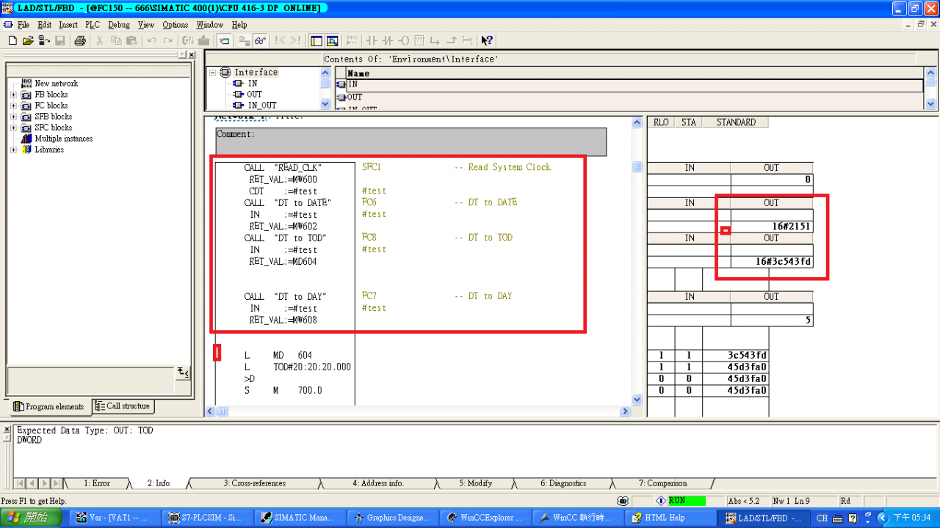Expand the SFB blocks tree node

point(13,117)
